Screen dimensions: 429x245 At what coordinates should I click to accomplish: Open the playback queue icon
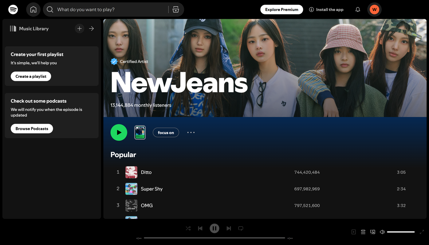(363, 232)
